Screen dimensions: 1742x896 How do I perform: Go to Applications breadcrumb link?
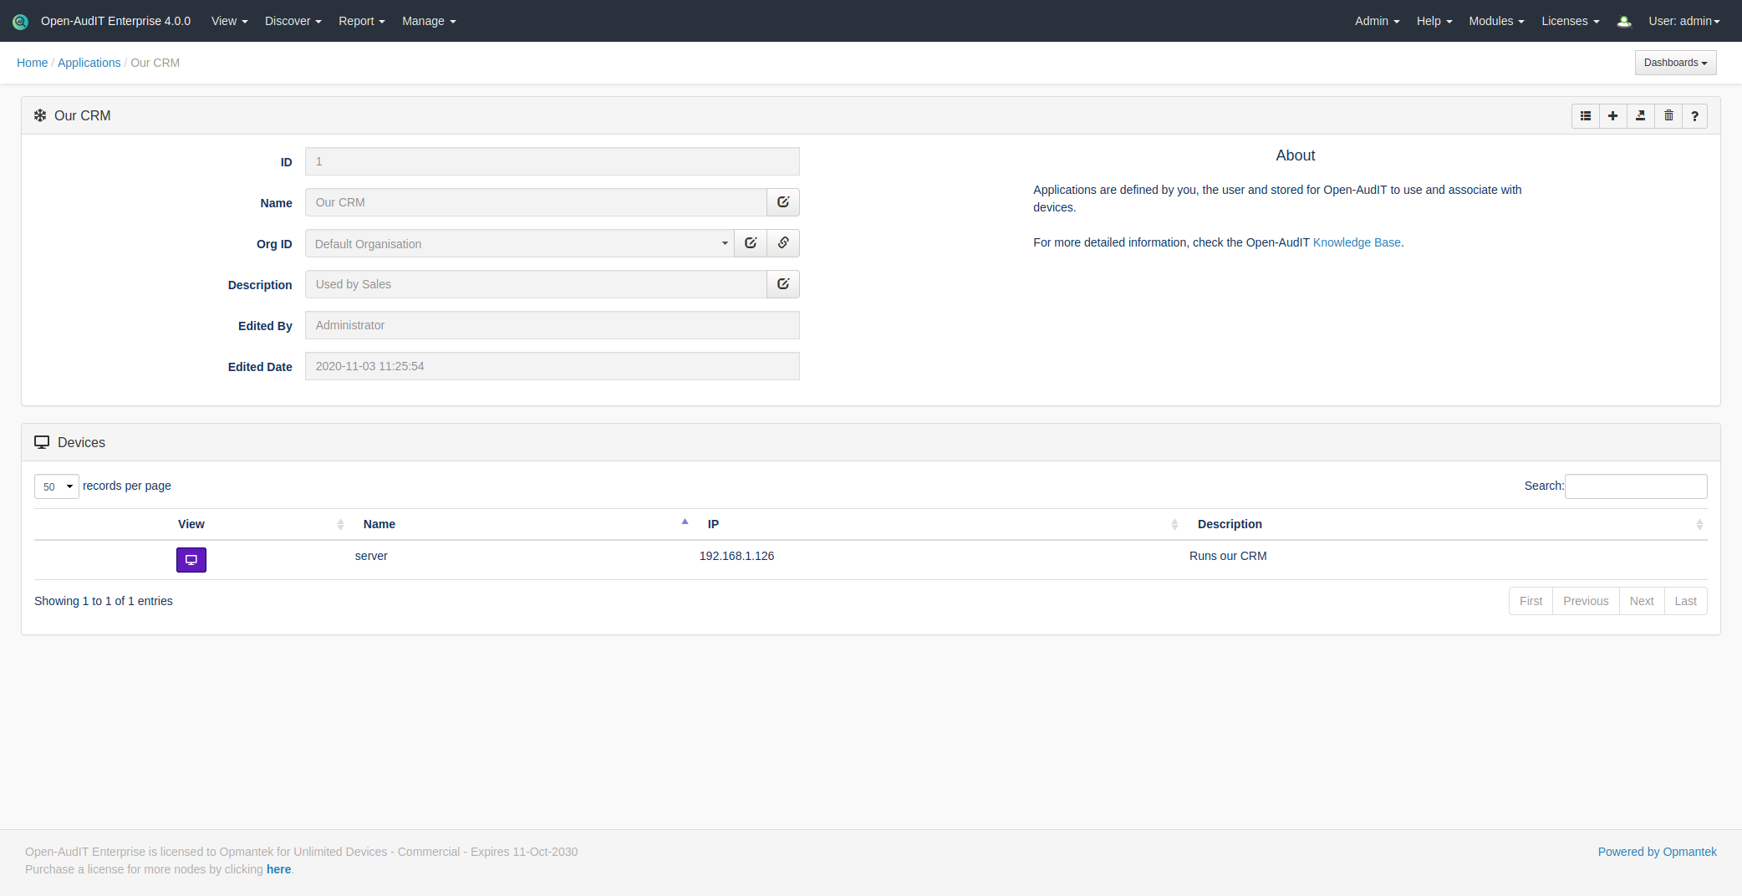(x=89, y=63)
